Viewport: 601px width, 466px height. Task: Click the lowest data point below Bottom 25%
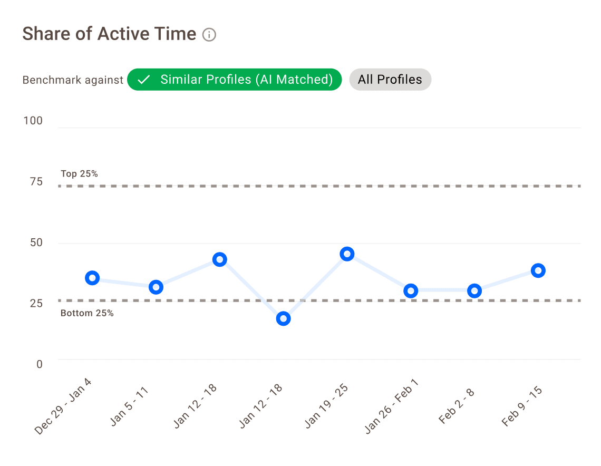pyautogui.click(x=284, y=318)
